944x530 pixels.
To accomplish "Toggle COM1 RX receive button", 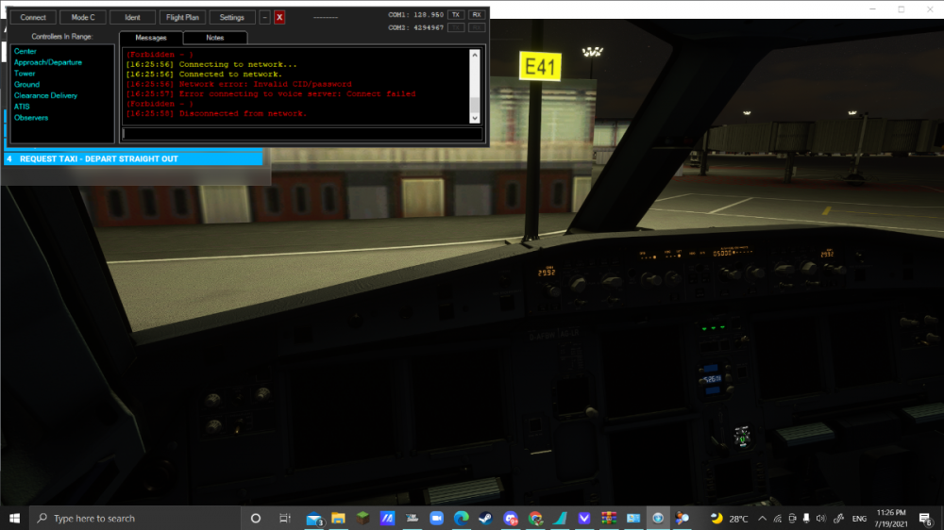I will tap(477, 15).
